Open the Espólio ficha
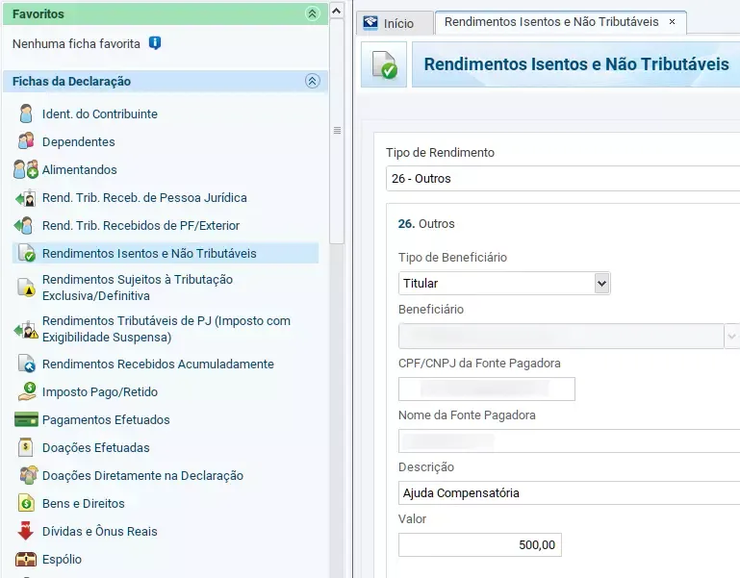740x578 pixels. (62, 559)
